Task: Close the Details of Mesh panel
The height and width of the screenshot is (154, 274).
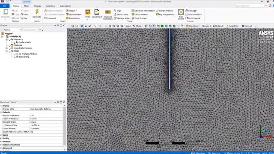Action: click(64, 102)
